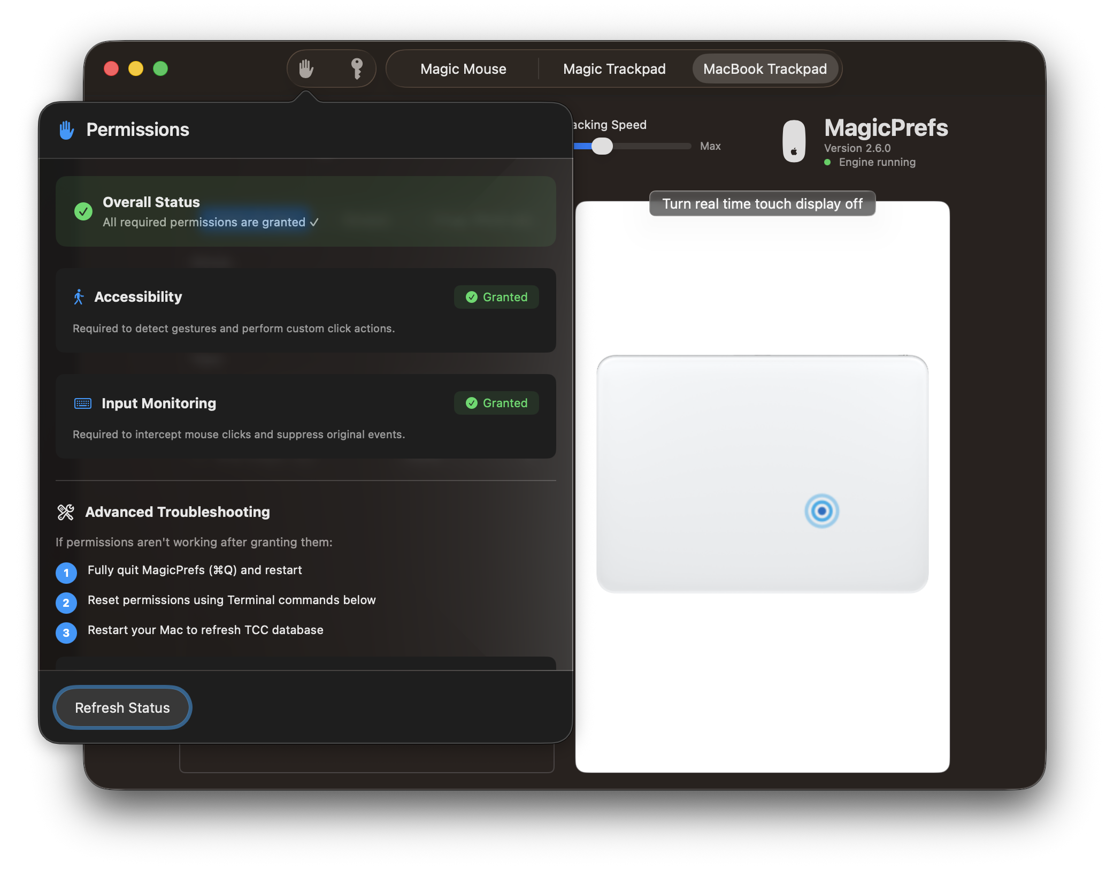Viewport: 1106px width, 869px height.
Task: Click the Overall Status green checkmark icon
Action: 83,211
